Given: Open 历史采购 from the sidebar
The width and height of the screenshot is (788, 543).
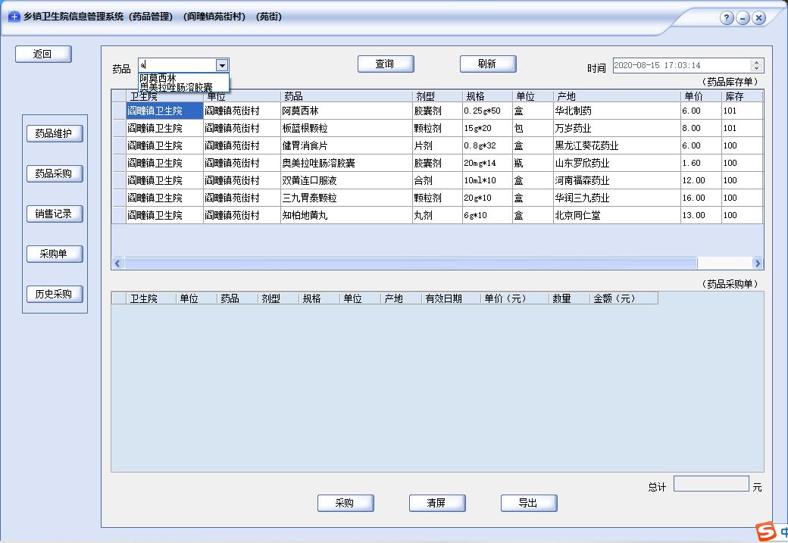Looking at the screenshot, I should (54, 294).
